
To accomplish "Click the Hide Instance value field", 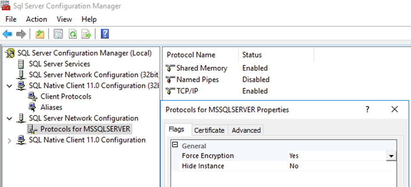I will click(x=337, y=166).
